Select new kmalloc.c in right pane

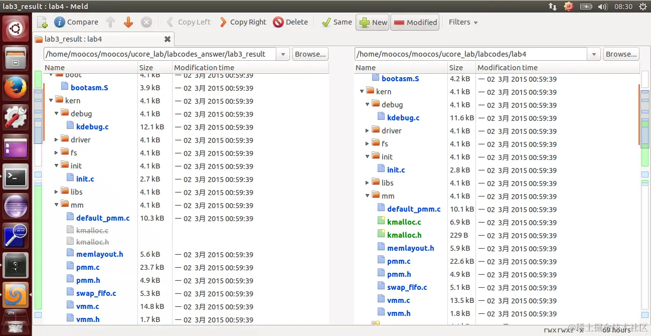(404, 222)
